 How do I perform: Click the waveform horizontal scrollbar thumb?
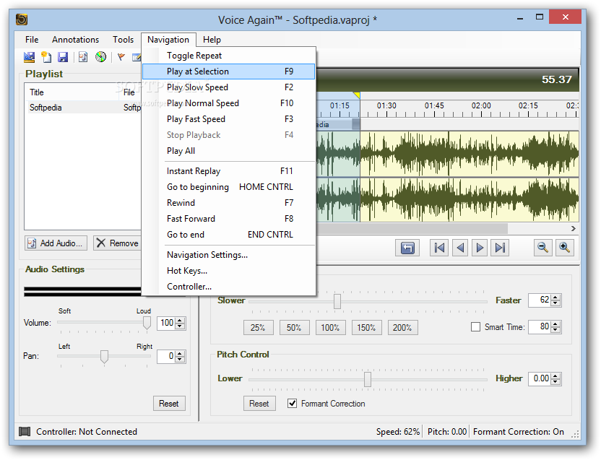(x=412, y=228)
